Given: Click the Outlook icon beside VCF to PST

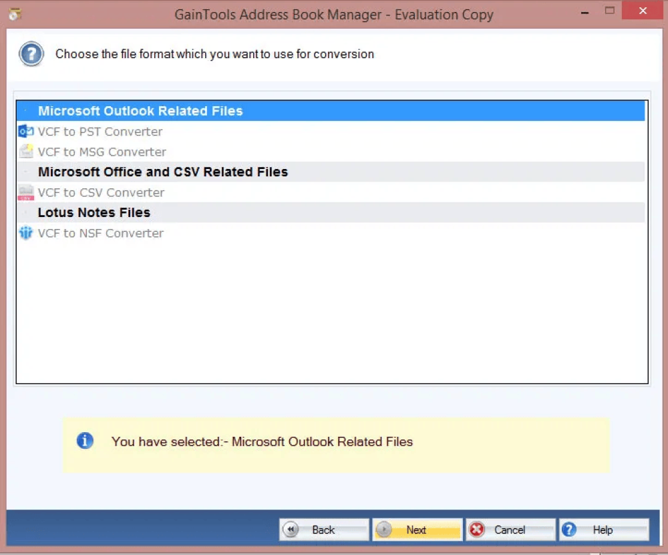Looking at the screenshot, I should (25, 132).
